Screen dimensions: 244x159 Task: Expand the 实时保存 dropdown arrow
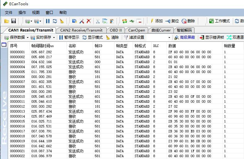54,37
